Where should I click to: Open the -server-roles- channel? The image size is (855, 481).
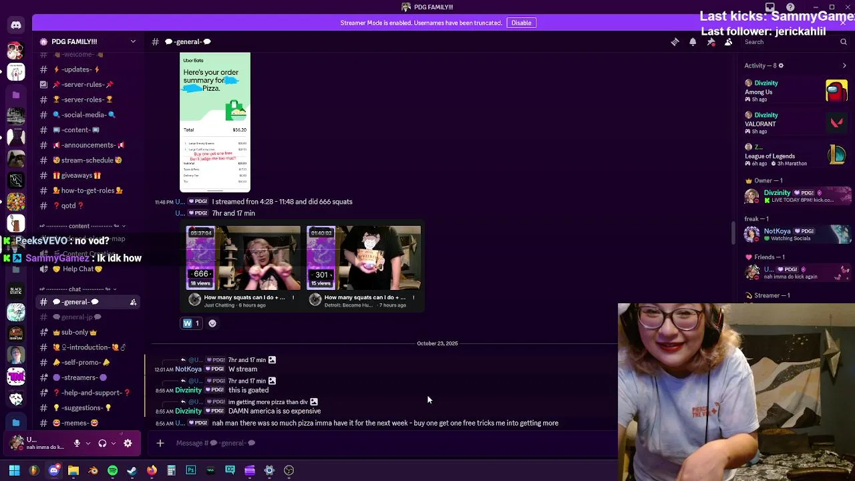(x=88, y=100)
